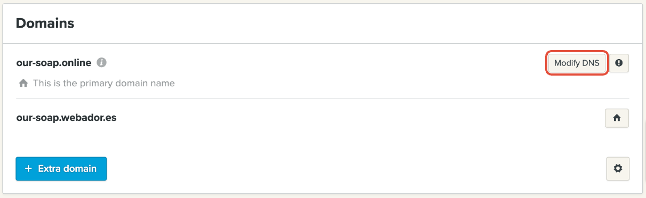The height and width of the screenshot is (198, 646).
Task: Open domain settings via the gear icon
Action: [x=618, y=168]
